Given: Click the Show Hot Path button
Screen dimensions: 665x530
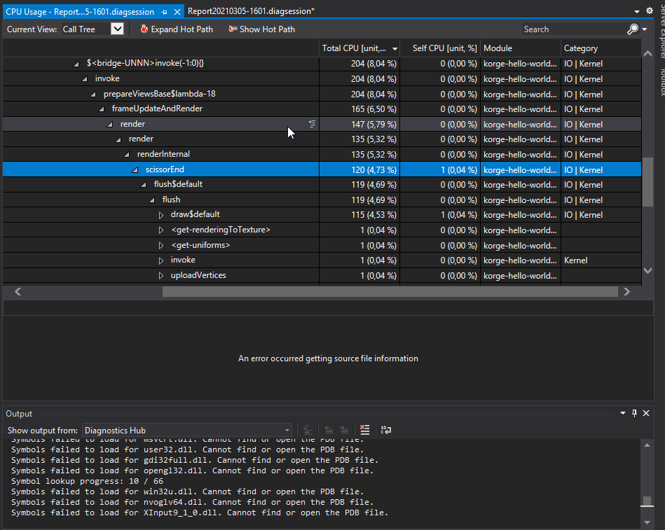Looking at the screenshot, I should 261,29.
